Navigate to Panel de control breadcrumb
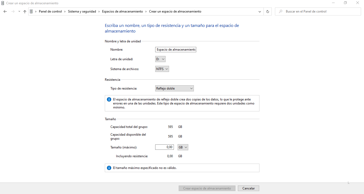The height and width of the screenshot is (194, 364). point(50,11)
